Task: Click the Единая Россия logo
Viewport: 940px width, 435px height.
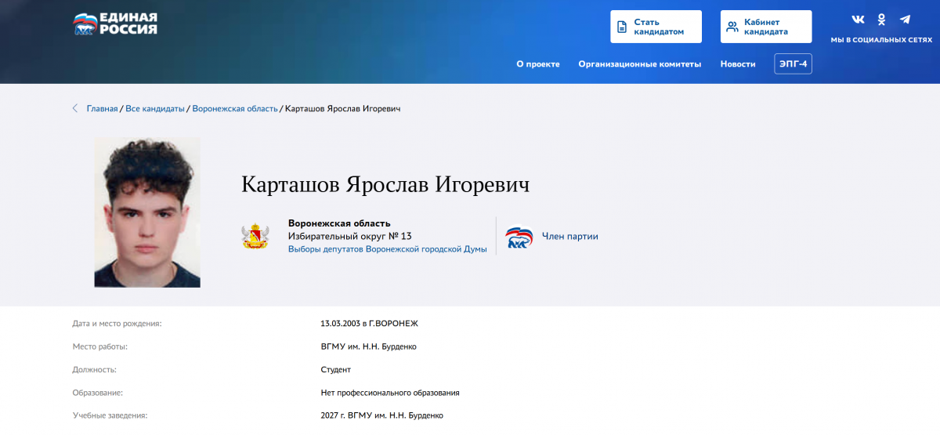Action: pos(115,24)
